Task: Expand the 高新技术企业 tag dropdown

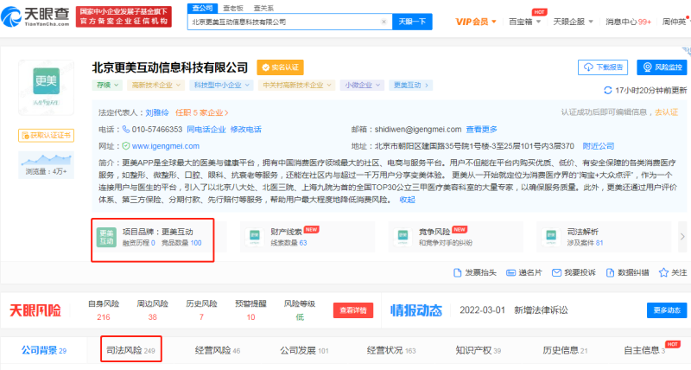Action: pyautogui.click(x=156, y=85)
